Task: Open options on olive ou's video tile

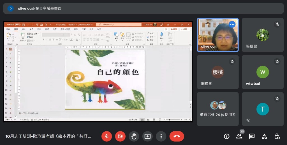Action: [232, 24]
